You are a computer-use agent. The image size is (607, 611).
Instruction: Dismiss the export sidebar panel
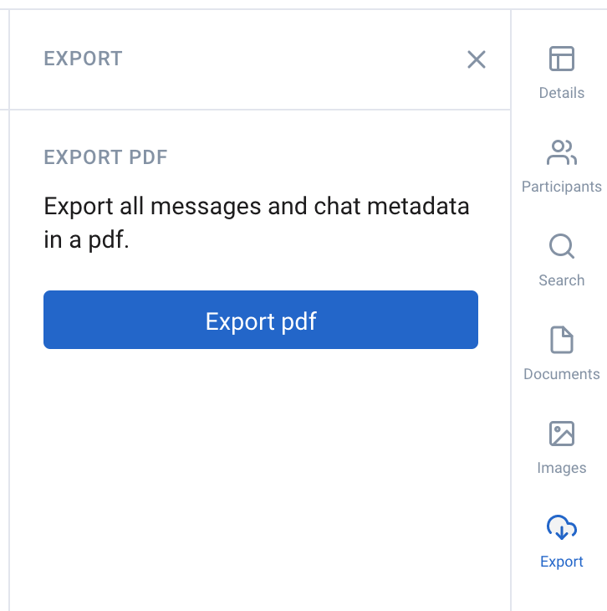click(x=477, y=59)
